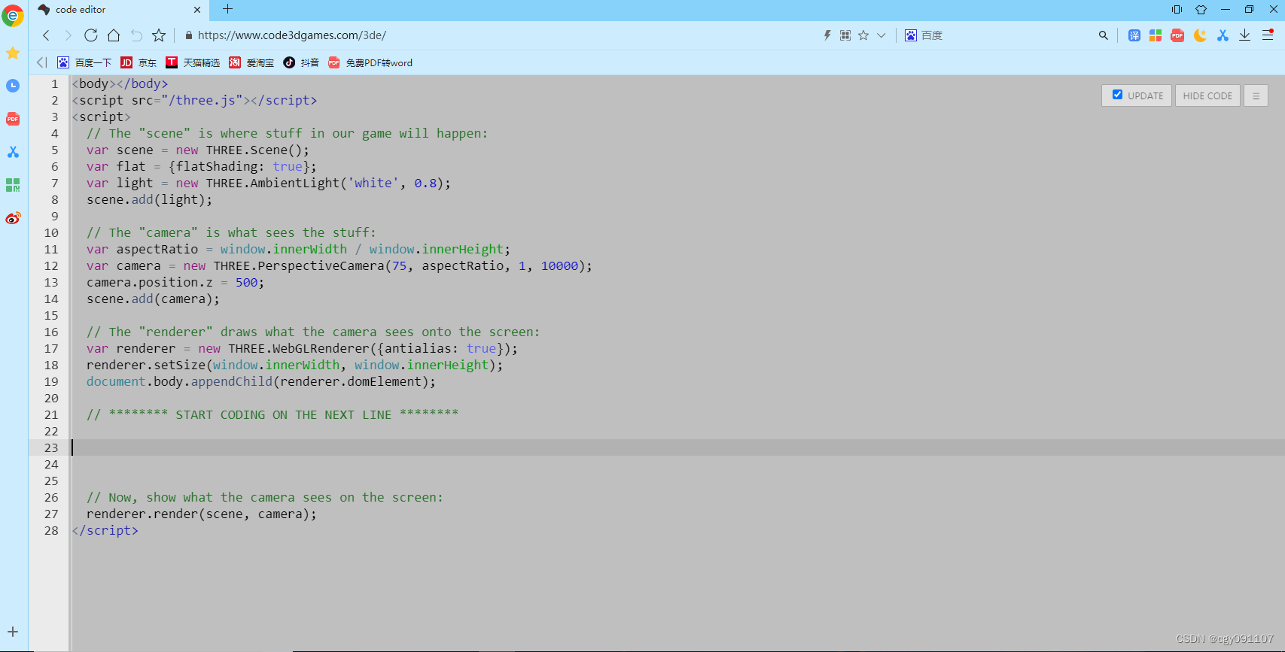
Task: Collapse the bookmarks bar sidebar arrow
Action: [x=41, y=62]
